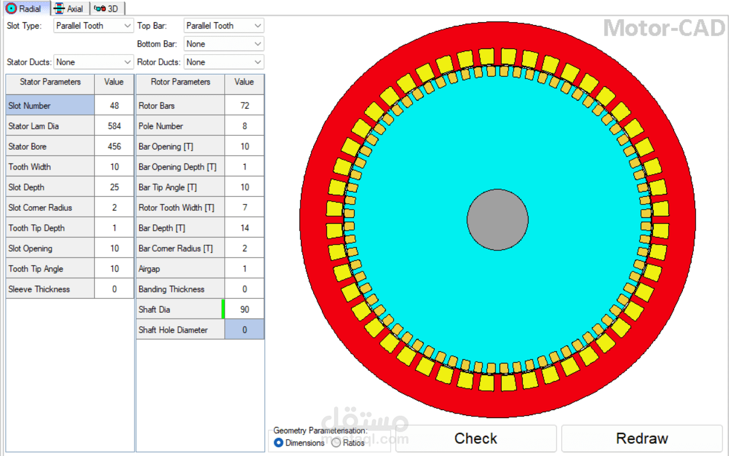730x456 pixels.
Task: Select the Tooth Tip Angle value cell
Action: tap(114, 268)
